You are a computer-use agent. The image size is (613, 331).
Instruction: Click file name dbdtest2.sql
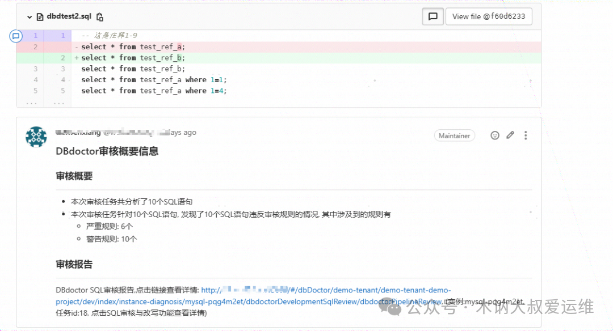(69, 16)
